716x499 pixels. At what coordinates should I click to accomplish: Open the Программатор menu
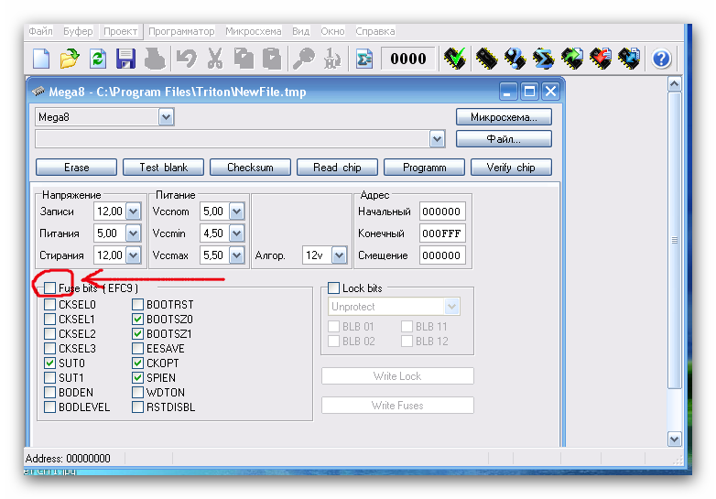pyautogui.click(x=181, y=31)
